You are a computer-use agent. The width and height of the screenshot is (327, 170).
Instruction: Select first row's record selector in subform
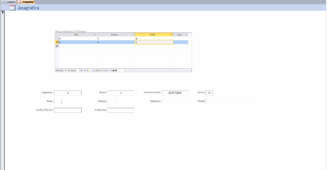click(57, 38)
